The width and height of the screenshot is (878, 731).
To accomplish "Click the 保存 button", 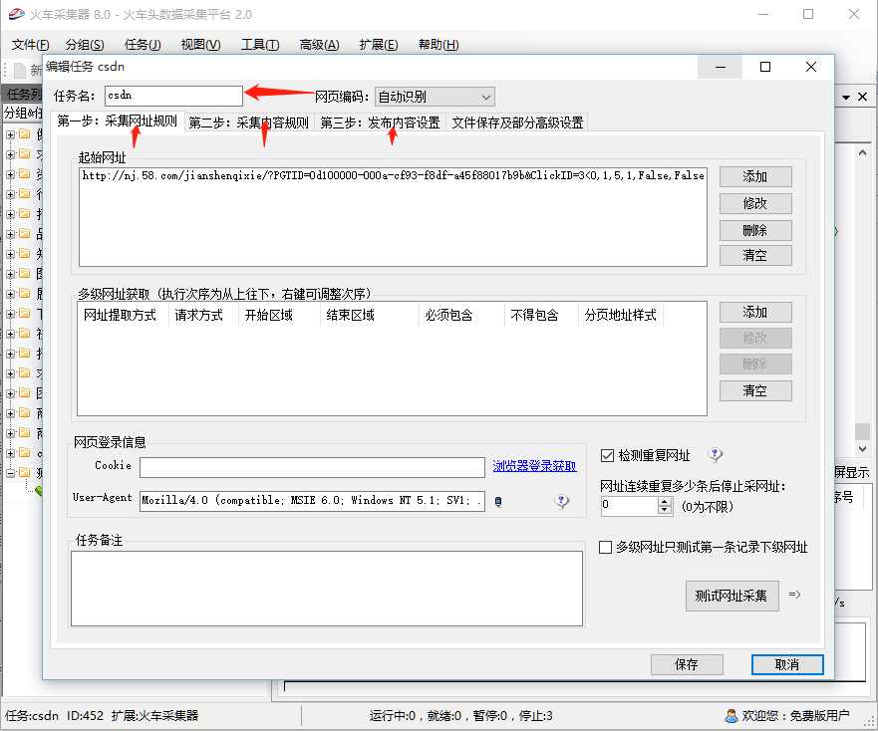I will tap(687, 664).
